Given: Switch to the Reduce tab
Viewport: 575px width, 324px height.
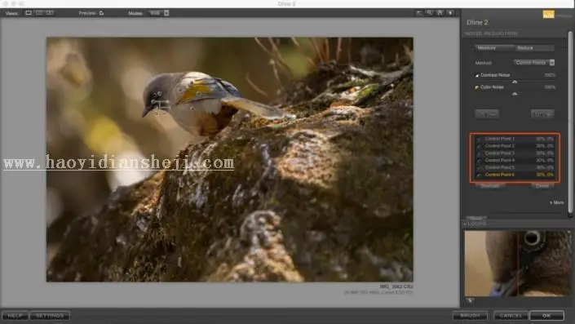Looking at the screenshot, I should click(x=534, y=47).
